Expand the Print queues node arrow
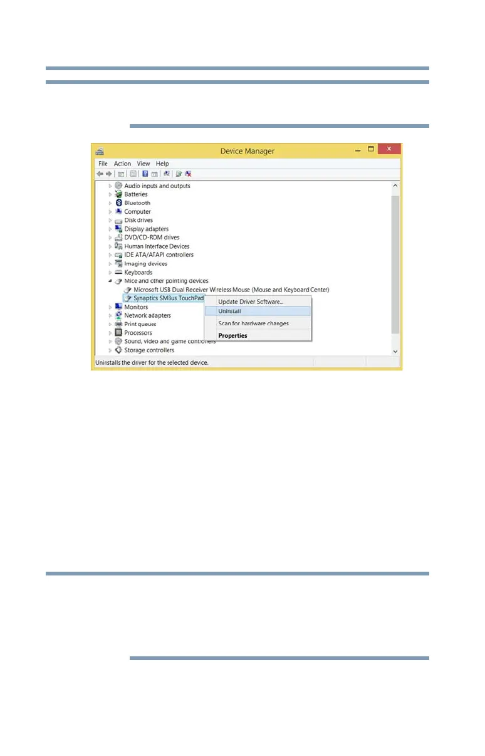This screenshot has height=756, width=485. pyautogui.click(x=110, y=325)
